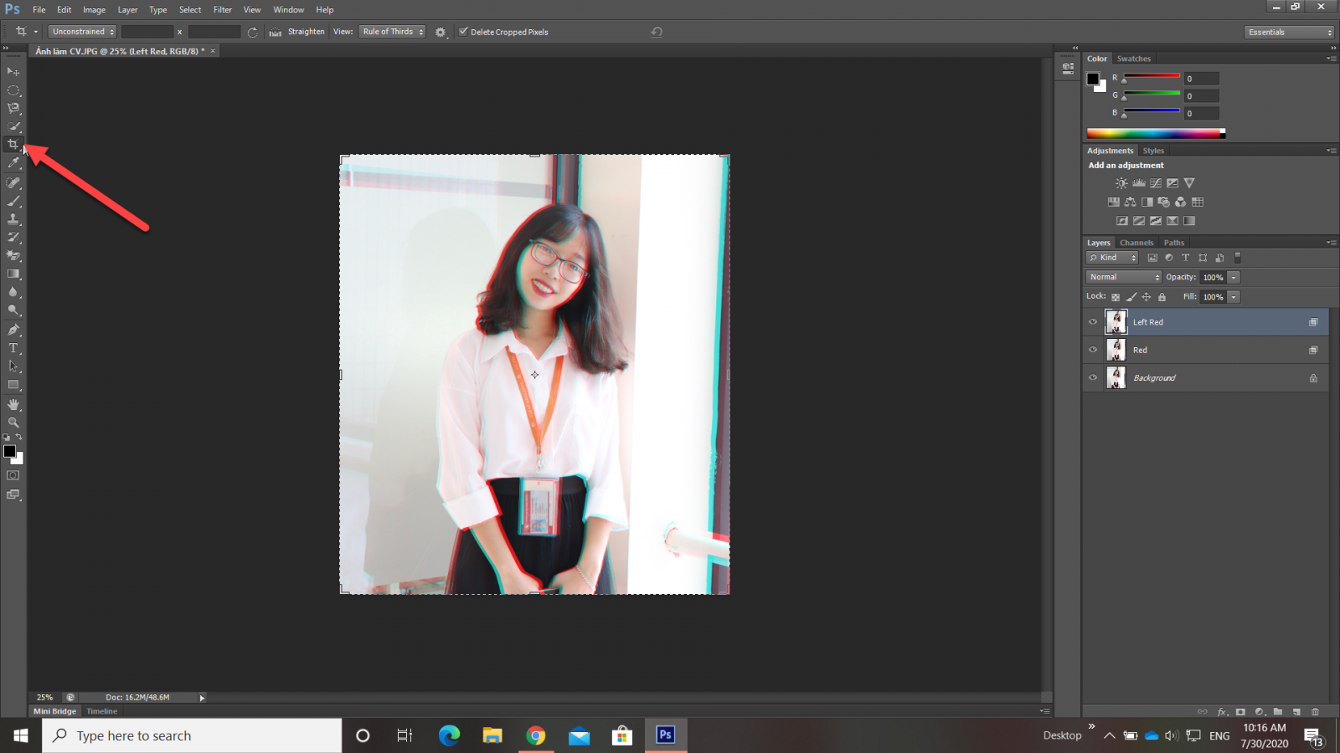
Task: Hide the Left Red layer
Action: click(x=1093, y=322)
